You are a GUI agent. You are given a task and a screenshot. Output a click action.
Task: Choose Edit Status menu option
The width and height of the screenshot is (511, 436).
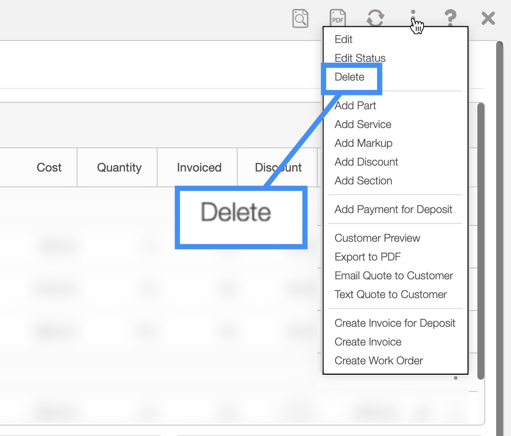360,58
